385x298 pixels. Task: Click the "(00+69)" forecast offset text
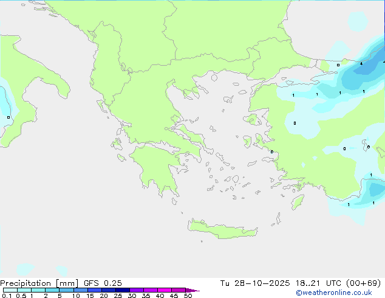click(364, 283)
